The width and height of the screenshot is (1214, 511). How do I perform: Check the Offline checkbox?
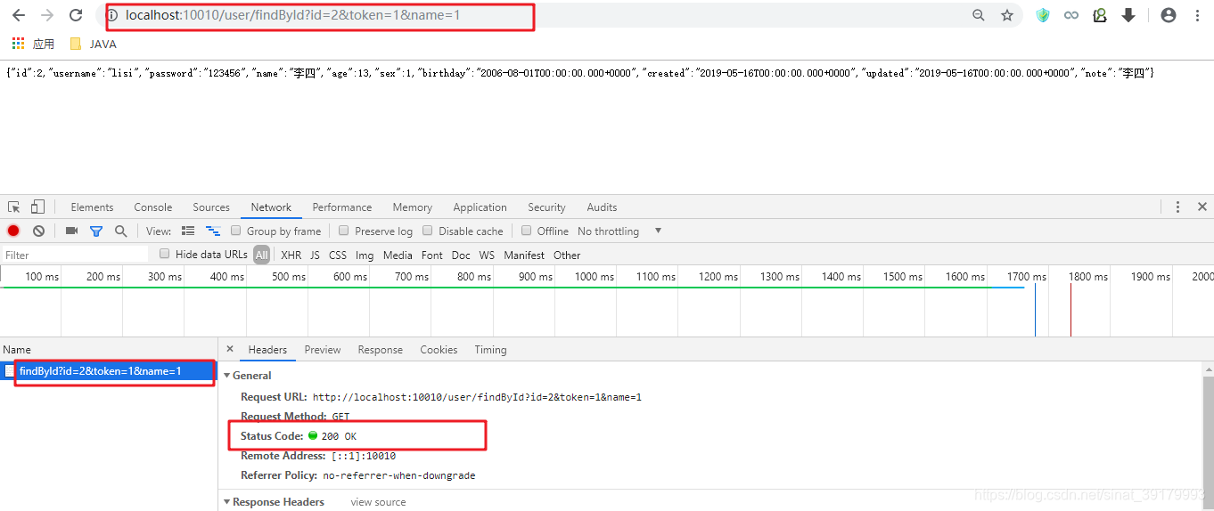(x=527, y=231)
